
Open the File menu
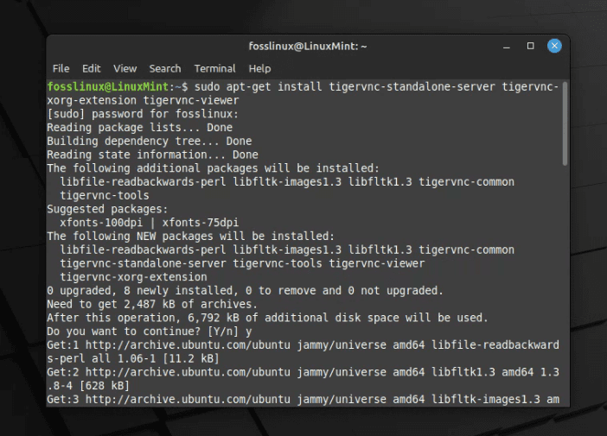61,69
